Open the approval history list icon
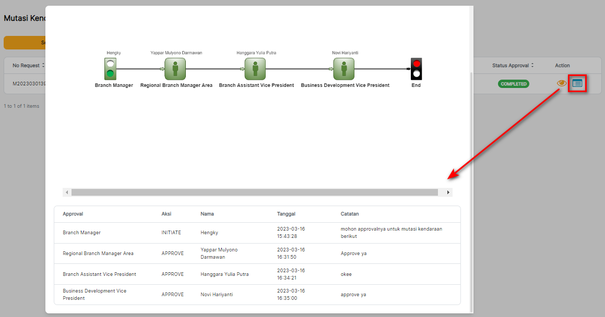Screen dimensions: 605x317 click(x=577, y=83)
